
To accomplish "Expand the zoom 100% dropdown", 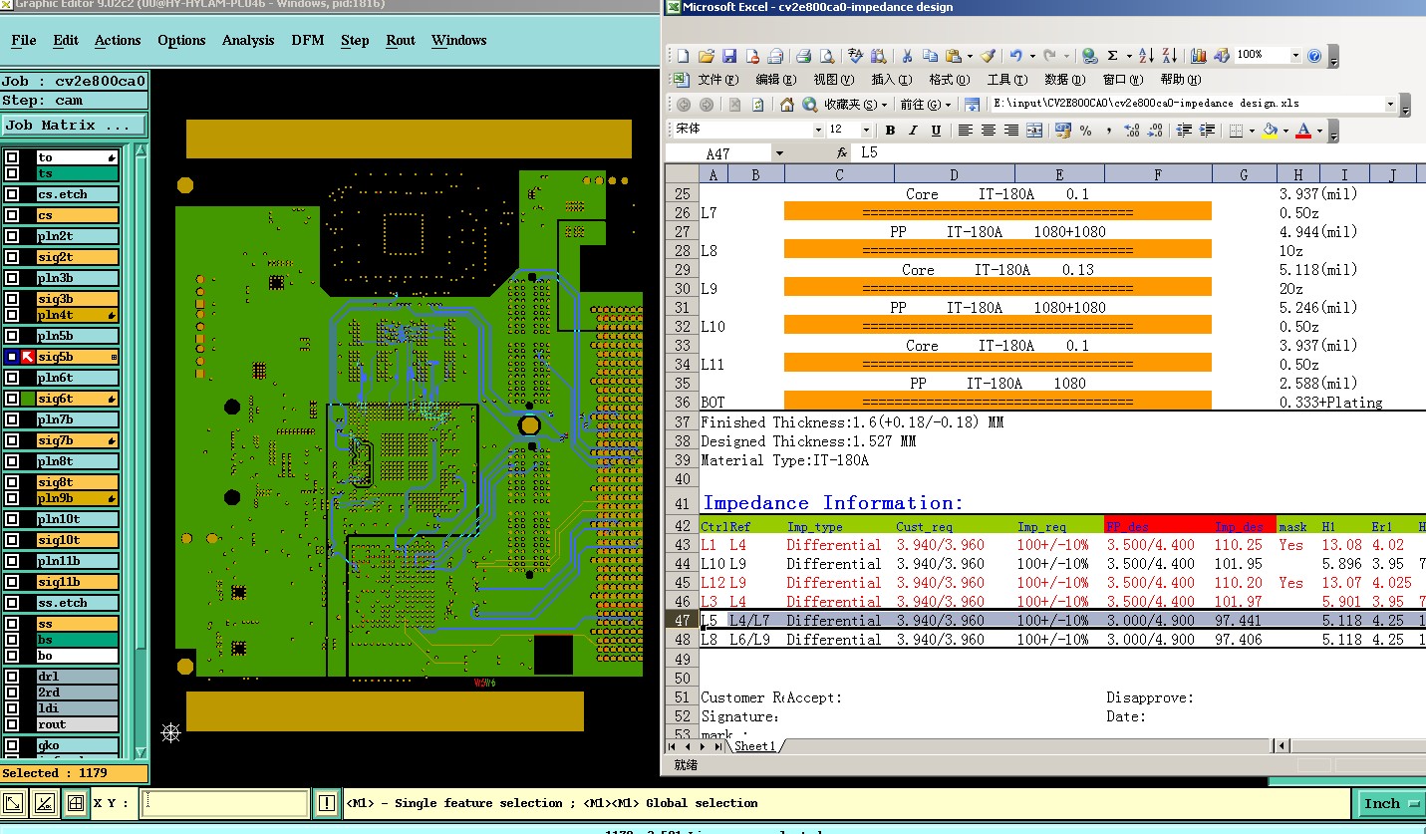I will [1295, 56].
